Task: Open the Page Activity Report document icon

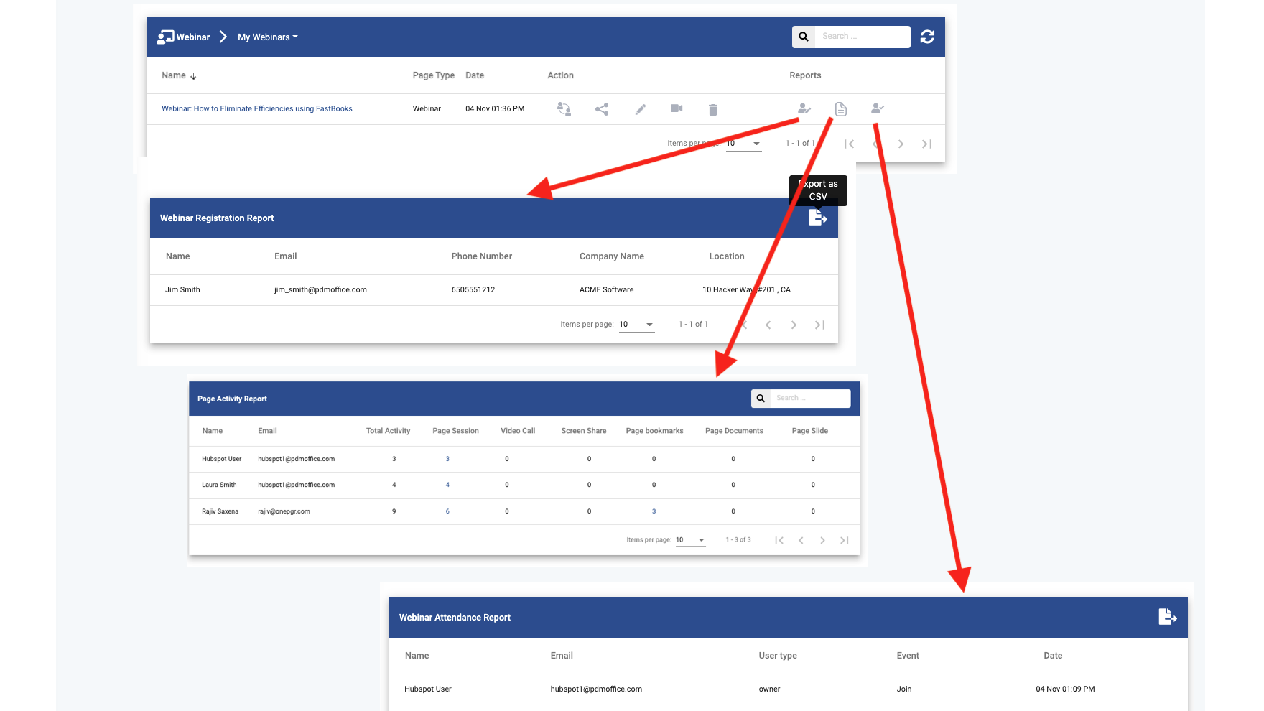Action: 840,108
